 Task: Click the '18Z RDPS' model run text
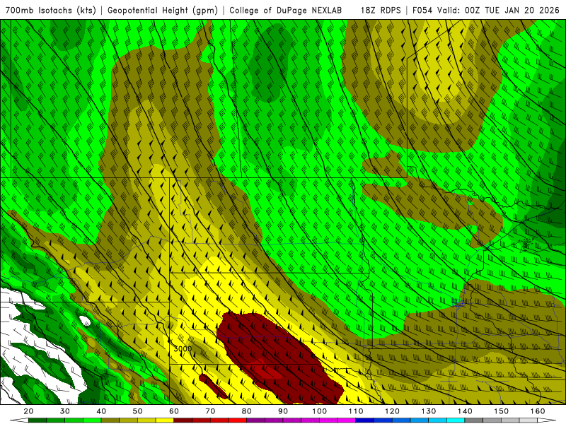tap(381, 11)
